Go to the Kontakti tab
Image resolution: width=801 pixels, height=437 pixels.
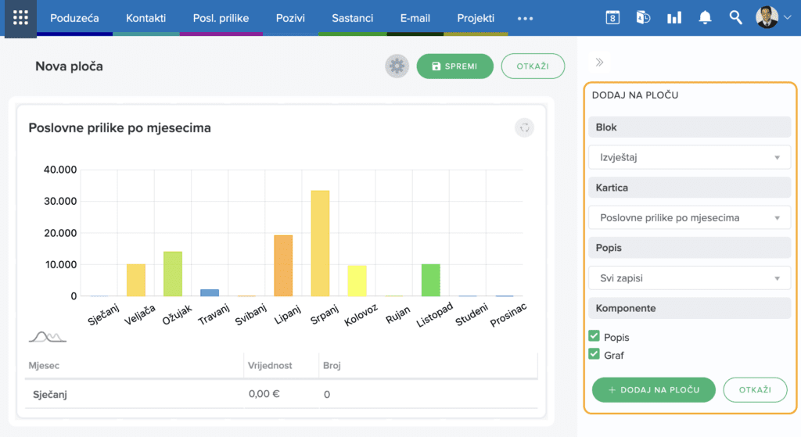[x=146, y=18]
